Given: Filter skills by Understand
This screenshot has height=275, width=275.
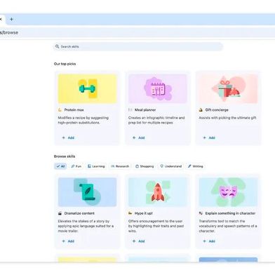Looking at the screenshot, I should pyautogui.click(x=171, y=166).
